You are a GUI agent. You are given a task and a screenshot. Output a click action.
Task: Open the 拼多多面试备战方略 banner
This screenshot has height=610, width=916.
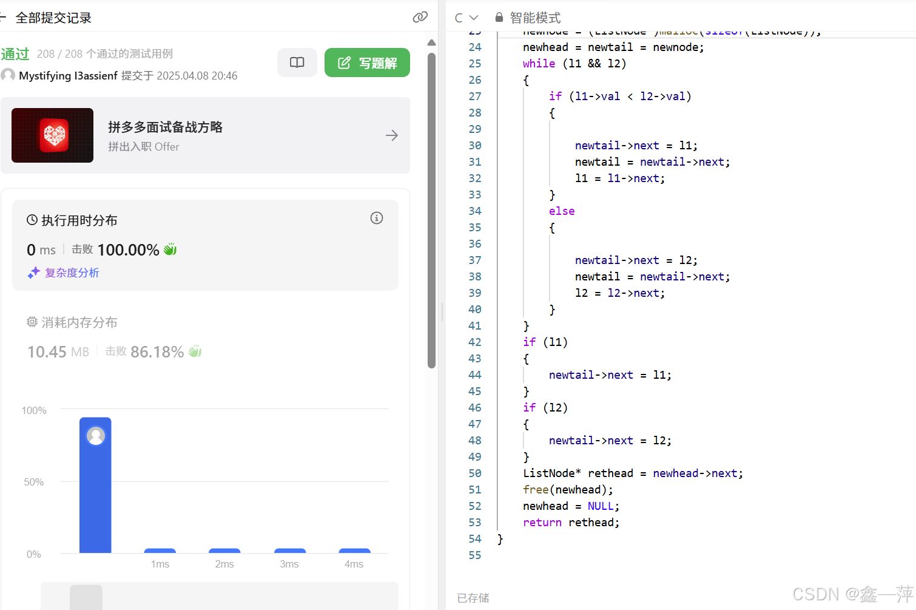pos(205,135)
